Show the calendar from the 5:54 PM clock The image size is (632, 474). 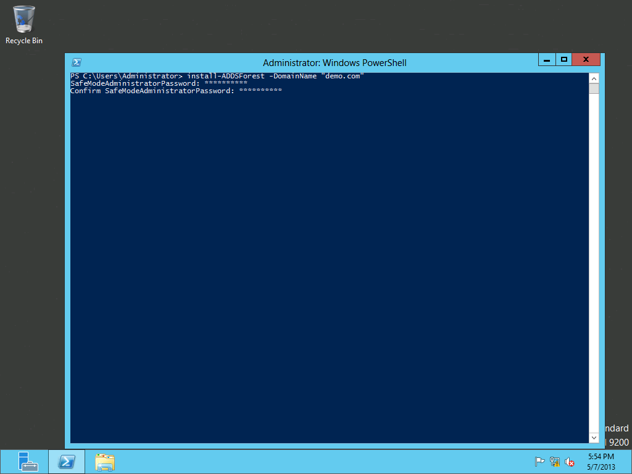point(601,462)
